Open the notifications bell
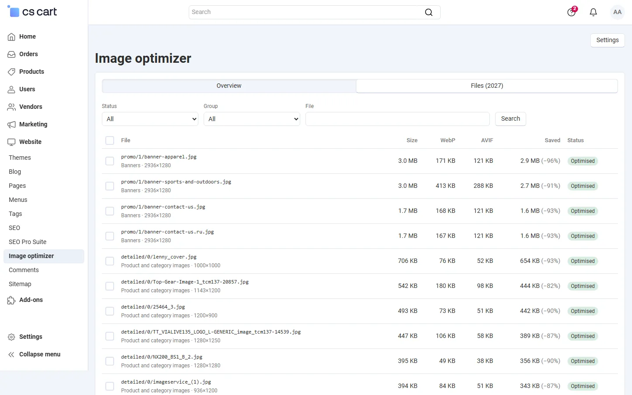Image resolution: width=632 pixels, height=395 pixels. [593, 12]
